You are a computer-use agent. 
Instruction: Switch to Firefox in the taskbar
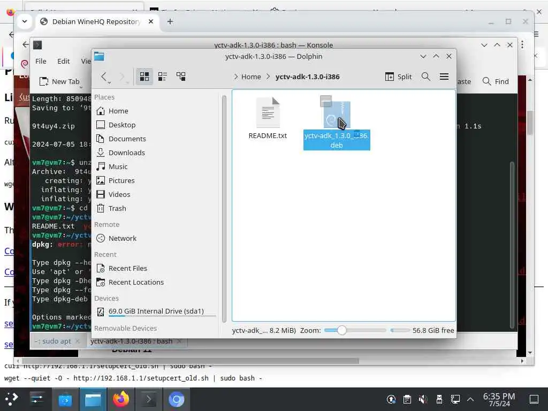(121, 399)
